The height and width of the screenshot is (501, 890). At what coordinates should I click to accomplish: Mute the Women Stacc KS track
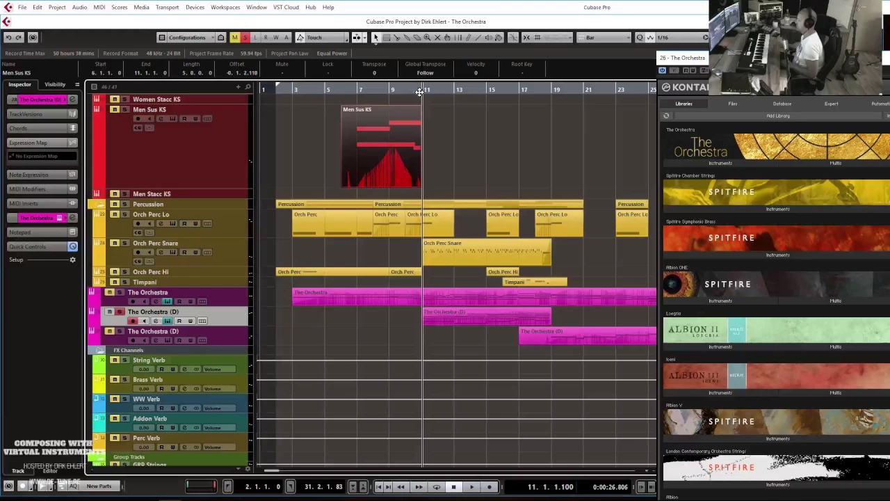[115, 100]
